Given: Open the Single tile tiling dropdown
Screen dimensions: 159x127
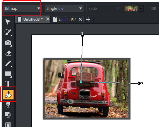Looking at the screenshot, I should pos(64,8).
